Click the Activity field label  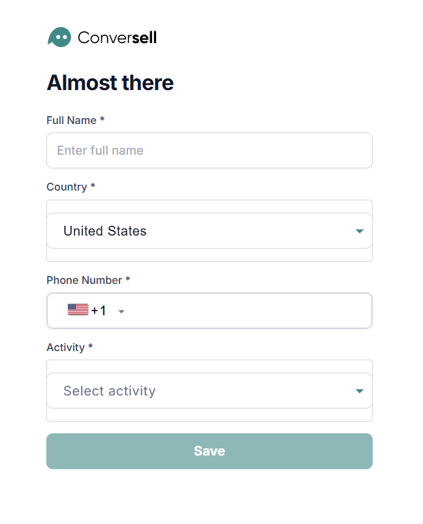tap(65, 347)
